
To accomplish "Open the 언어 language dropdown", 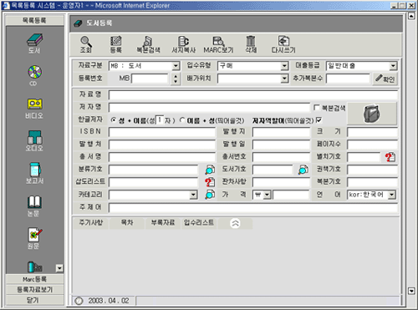I will click(392, 195).
